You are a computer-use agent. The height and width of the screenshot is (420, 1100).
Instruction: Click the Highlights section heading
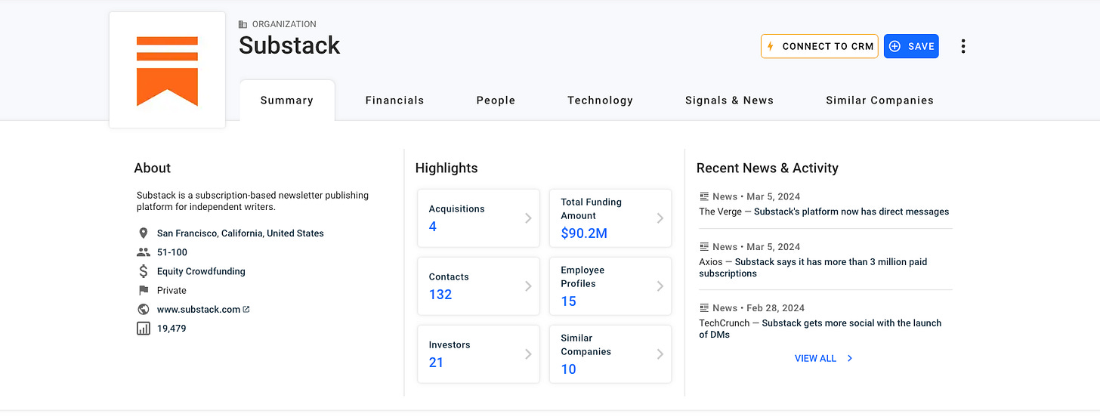(446, 168)
